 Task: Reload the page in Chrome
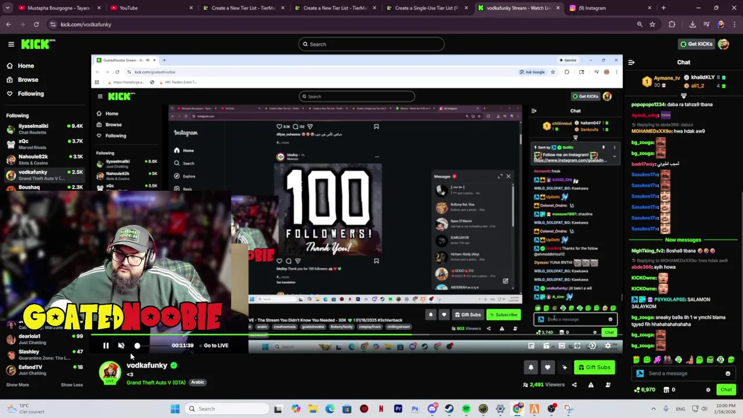[x=36, y=24]
